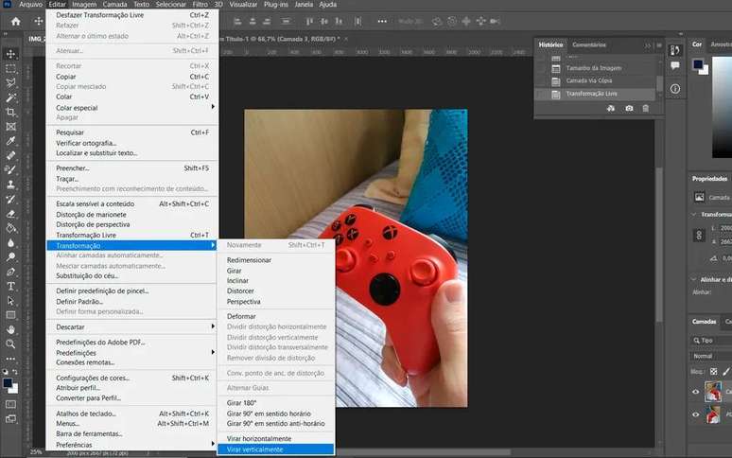Screen dimensions: 732x458
Task: Collapse the Transformar properties section
Action: [694, 214]
